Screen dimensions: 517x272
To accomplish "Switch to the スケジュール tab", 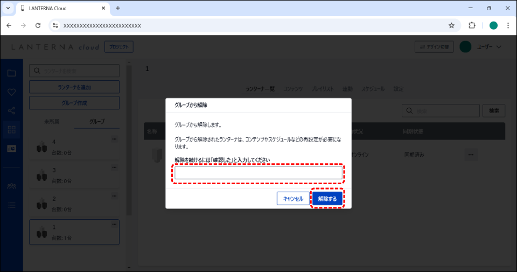I will pyautogui.click(x=373, y=89).
